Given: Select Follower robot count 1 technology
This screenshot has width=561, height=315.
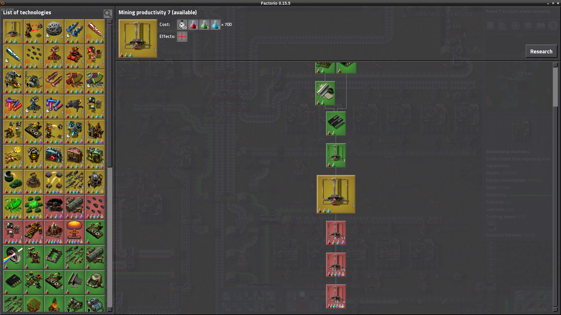Looking at the screenshot, I should [13, 132].
